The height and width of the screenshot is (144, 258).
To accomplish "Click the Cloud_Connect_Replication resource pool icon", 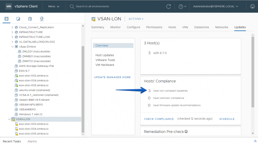I will tap(16, 27).
